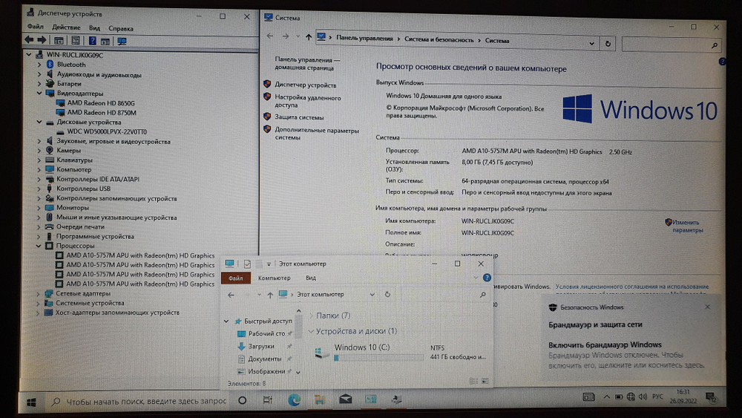Click volume icon in system tray
This screenshot has width=742, height=418.
pos(643,396)
